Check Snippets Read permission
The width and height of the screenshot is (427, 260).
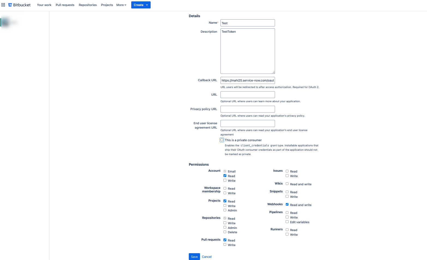(x=287, y=192)
